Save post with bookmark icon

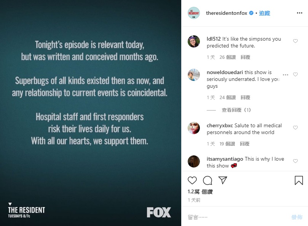click(x=299, y=180)
